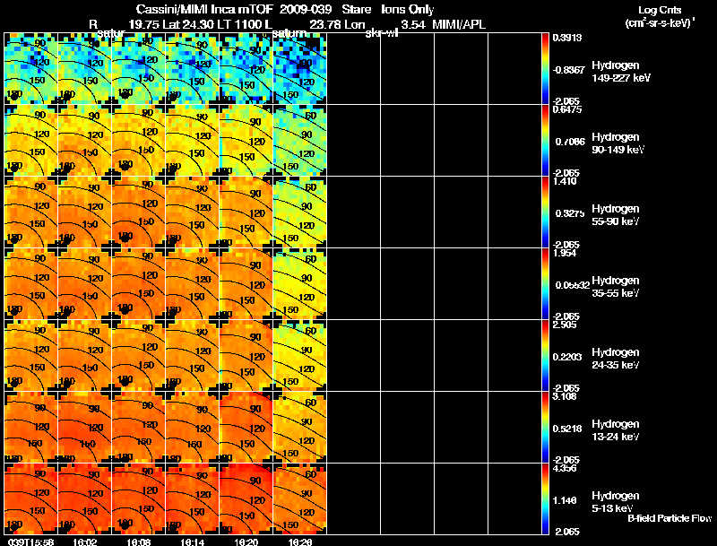717x546 pixels.
Task: Click the Hydrogen 90-149 keV color bar
Action: tap(545, 141)
